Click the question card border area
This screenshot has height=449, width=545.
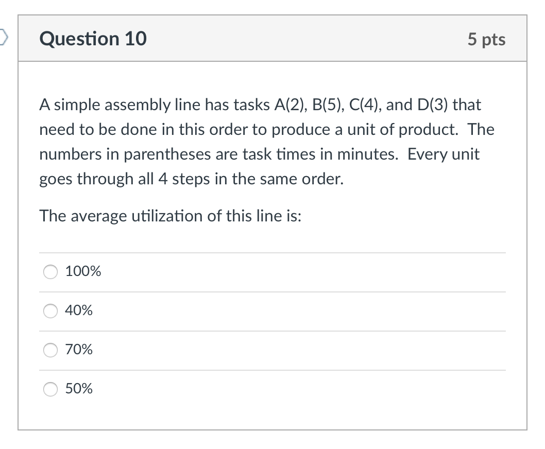(x=19, y=232)
